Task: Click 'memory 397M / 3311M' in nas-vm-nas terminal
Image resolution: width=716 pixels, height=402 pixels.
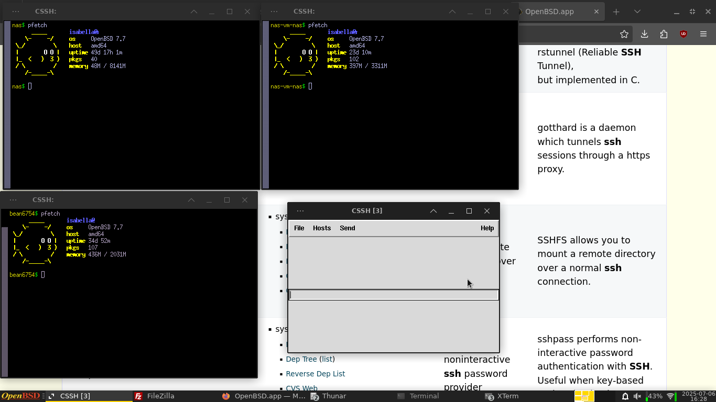Action: click(357, 66)
